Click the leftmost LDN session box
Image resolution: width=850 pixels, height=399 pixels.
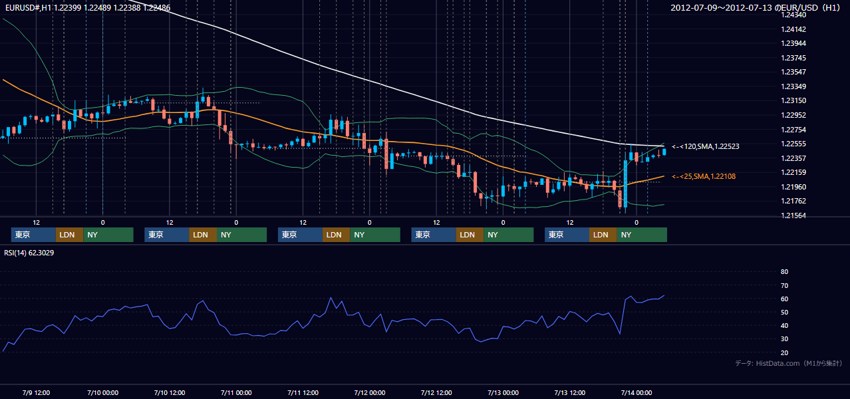pyautogui.click(x=70, y=235)
